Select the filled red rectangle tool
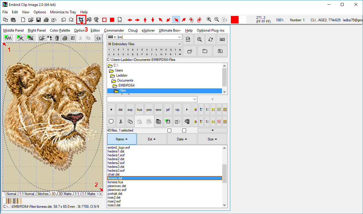 (x=112, y=20)
